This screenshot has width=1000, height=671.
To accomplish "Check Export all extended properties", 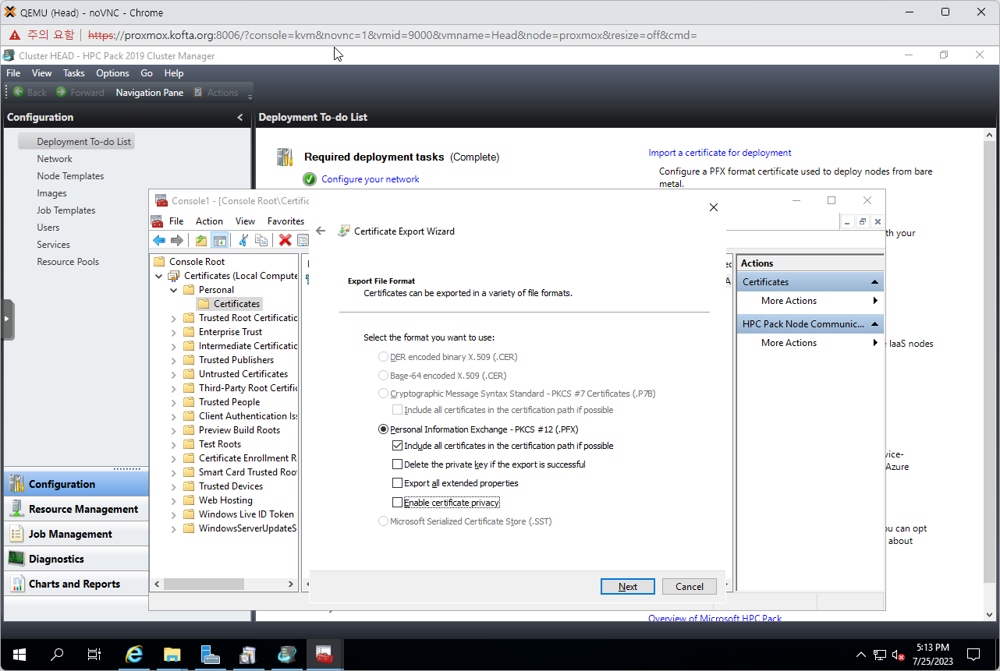I will tap(398, 483).
